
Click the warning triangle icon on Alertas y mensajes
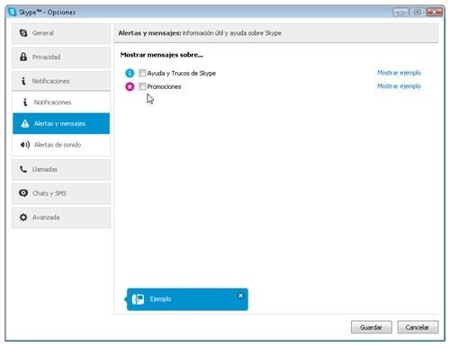(25, 123)
